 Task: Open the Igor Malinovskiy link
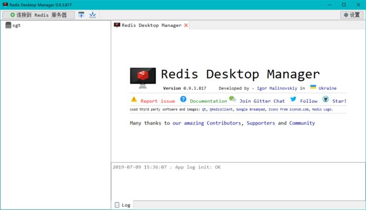277,88
